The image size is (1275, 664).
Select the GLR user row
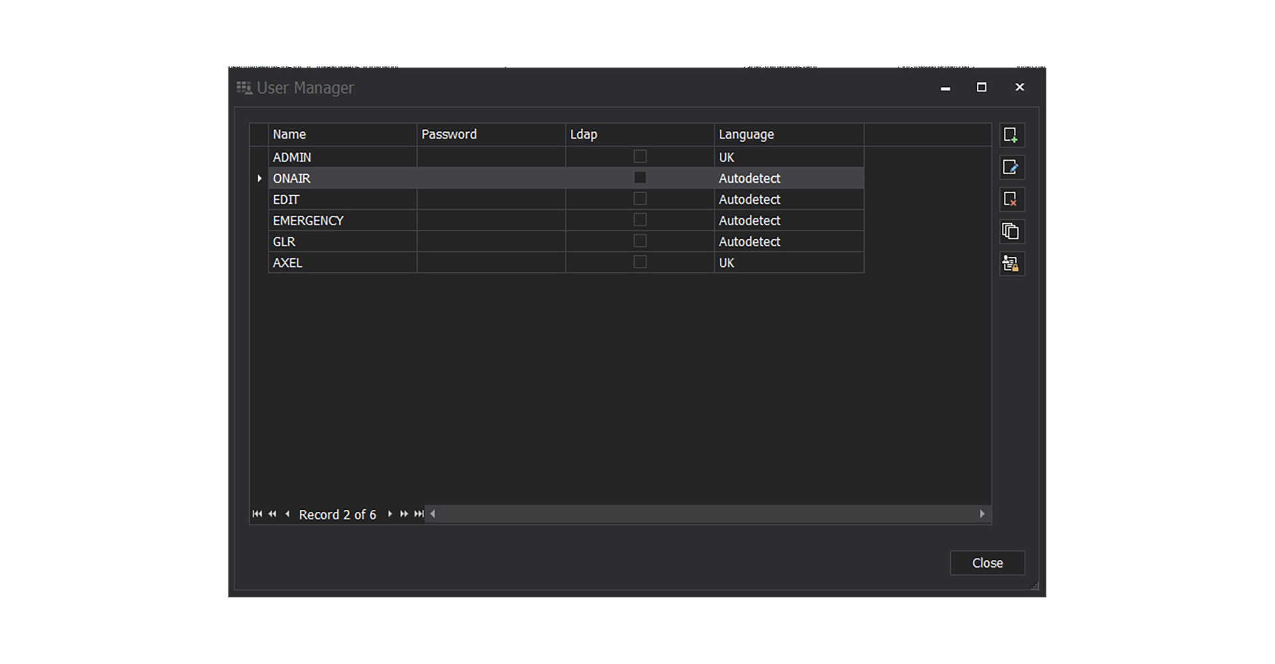[341, 242]
